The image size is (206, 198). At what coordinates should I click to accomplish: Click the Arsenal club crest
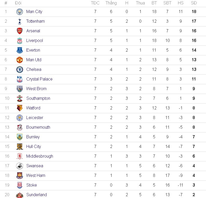20,31
